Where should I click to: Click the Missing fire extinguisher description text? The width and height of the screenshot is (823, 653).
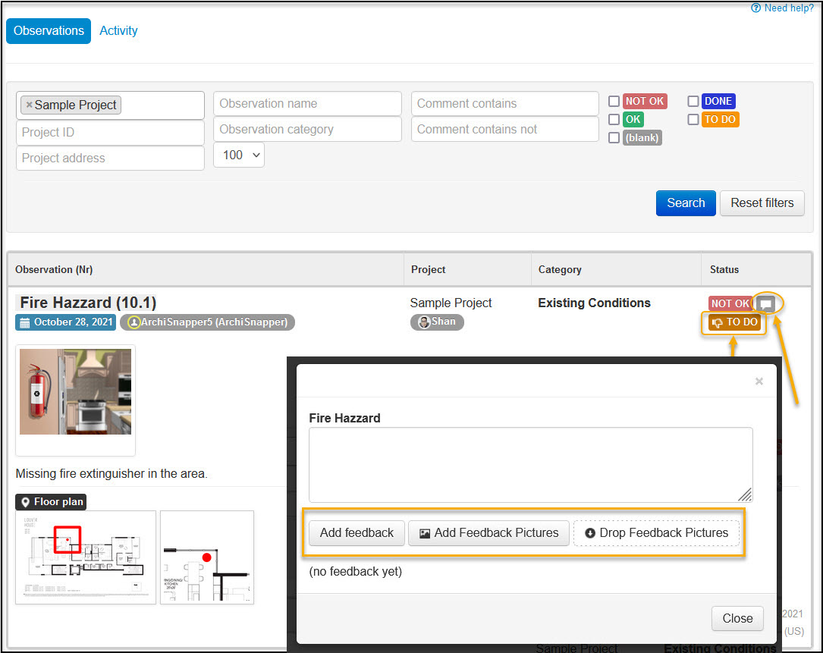112,473
